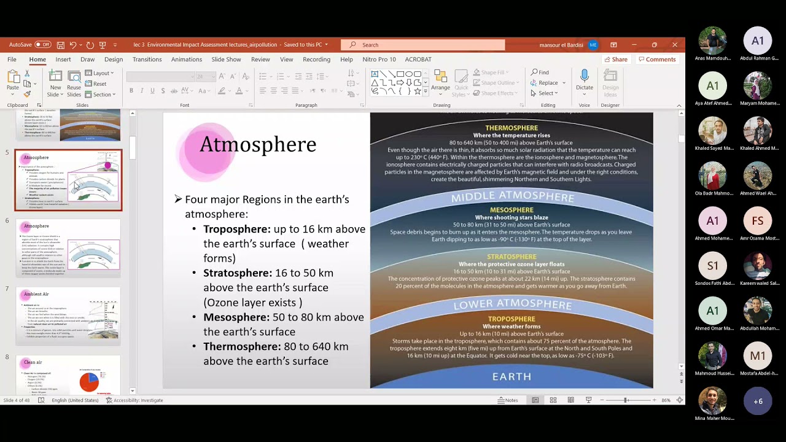
Task: Toggle AutoSave switch
Action: (x=42, y=45)
